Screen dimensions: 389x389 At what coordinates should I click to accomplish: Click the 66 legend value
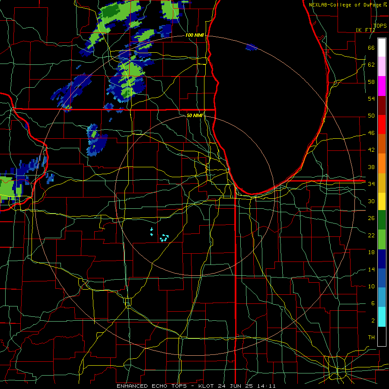(x=371, y=48)
